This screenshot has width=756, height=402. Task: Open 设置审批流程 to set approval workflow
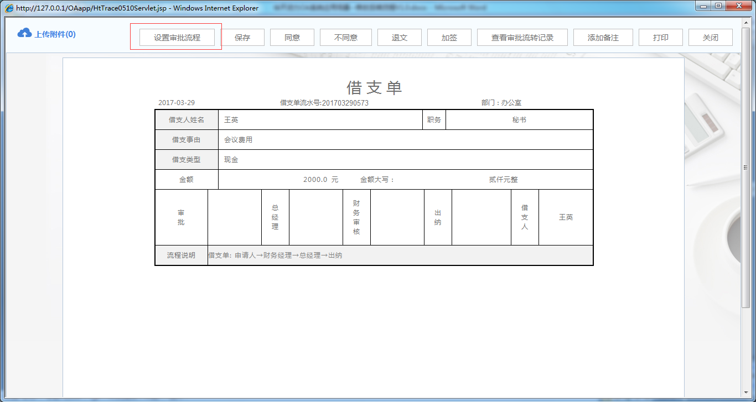pos(175,37)
